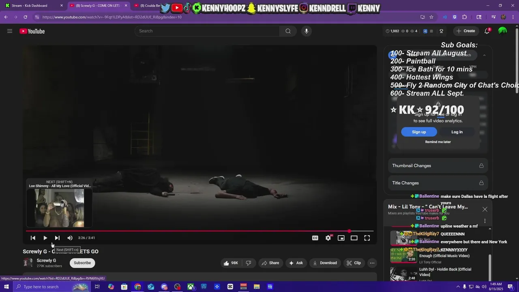Play the paused video
This screenshot has height=292, width=519.
(45, 238)
